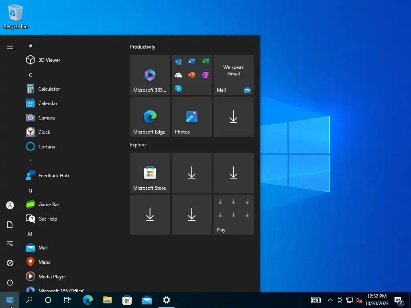Click the M letter header

31,234
